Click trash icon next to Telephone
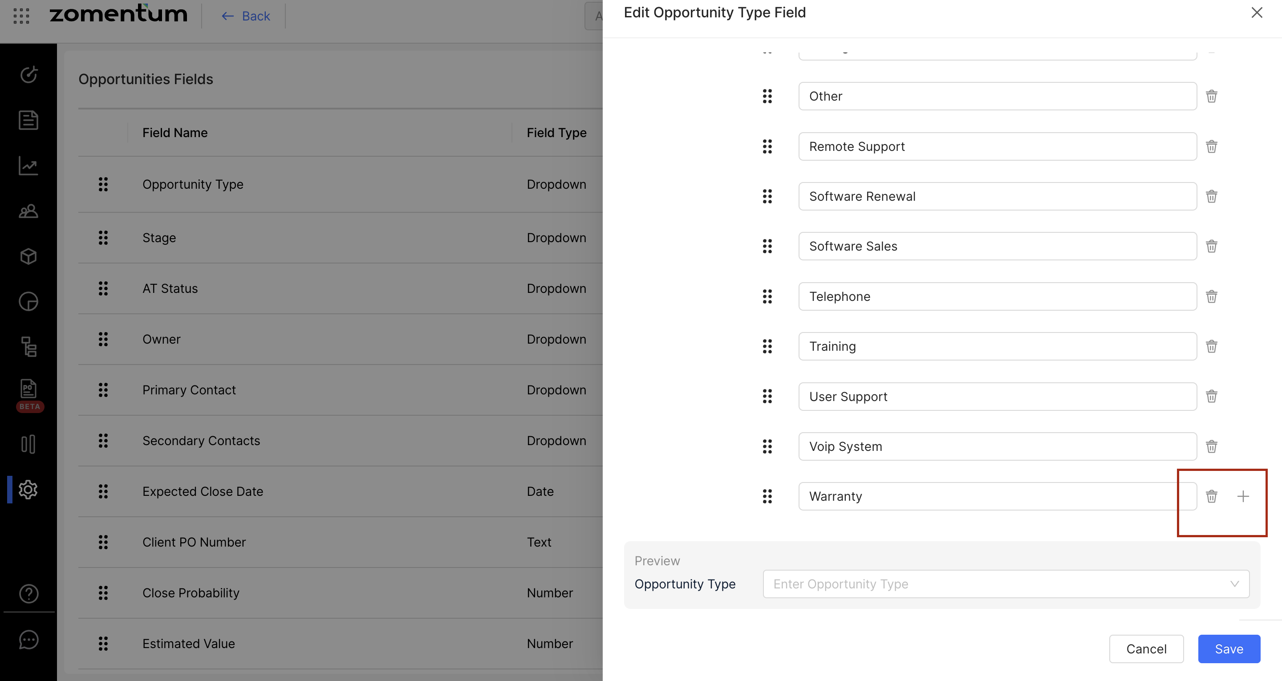Image resolution: width=1282 pixels, height=681 pixels. pos(1211,297)
